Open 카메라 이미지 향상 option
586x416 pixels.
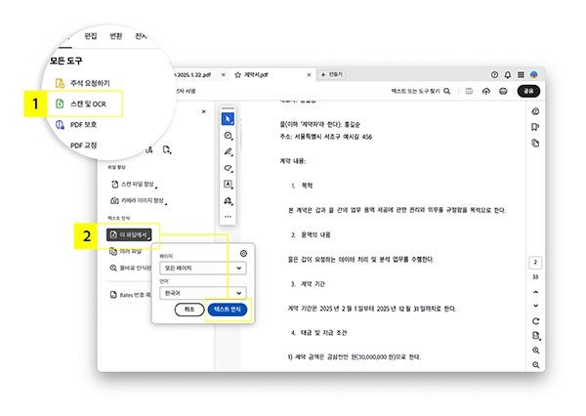click(139, 201)
